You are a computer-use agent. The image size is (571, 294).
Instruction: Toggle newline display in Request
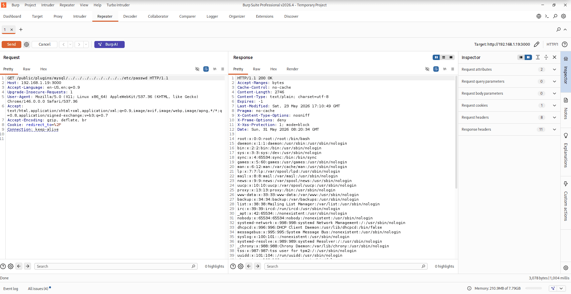[x=215, y=69]
